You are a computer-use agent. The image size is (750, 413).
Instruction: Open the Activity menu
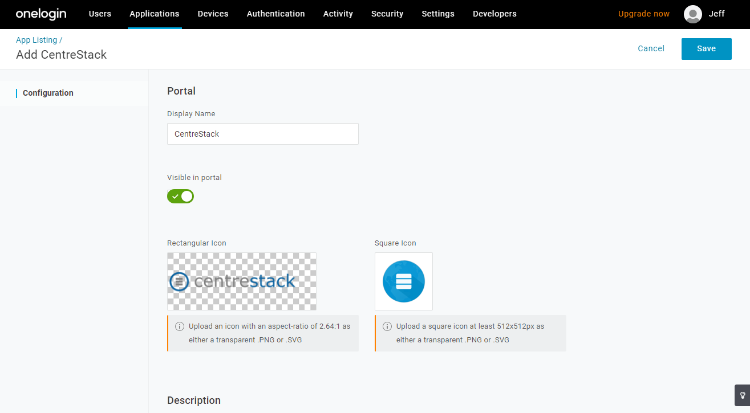338,14
